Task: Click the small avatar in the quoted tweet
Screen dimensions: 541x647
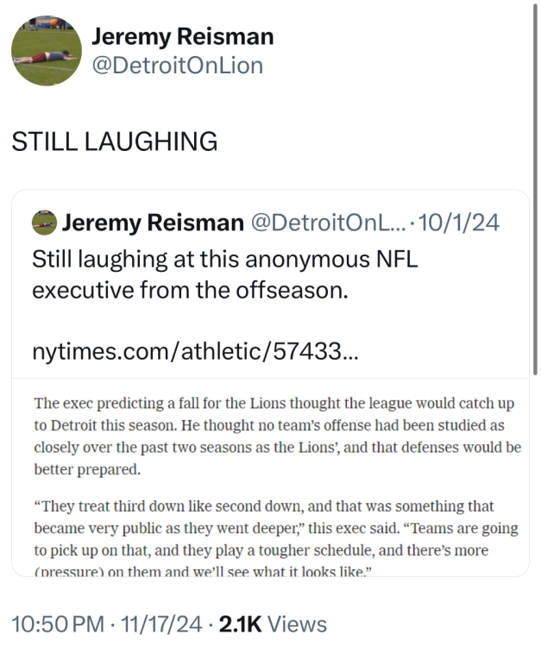Action: tap(44, 224)
